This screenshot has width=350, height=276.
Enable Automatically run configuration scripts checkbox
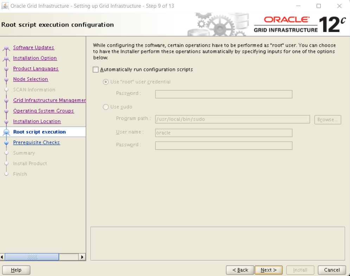tap(96, 70)
